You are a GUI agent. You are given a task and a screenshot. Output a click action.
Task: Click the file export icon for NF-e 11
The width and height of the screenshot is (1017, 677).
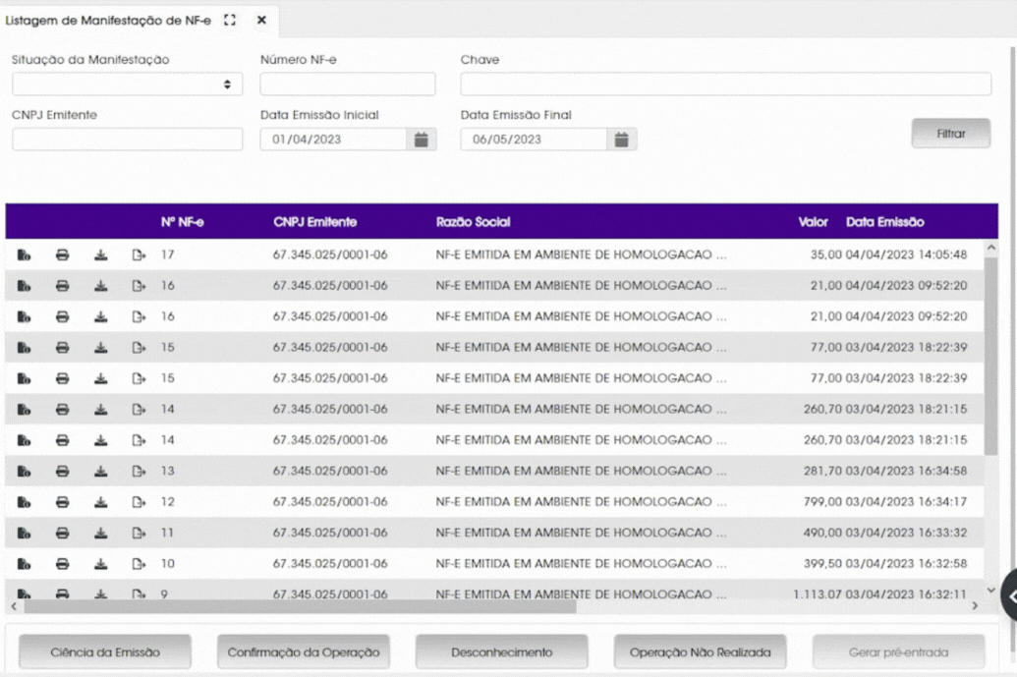pyautogui.click(x=139, y=533)
